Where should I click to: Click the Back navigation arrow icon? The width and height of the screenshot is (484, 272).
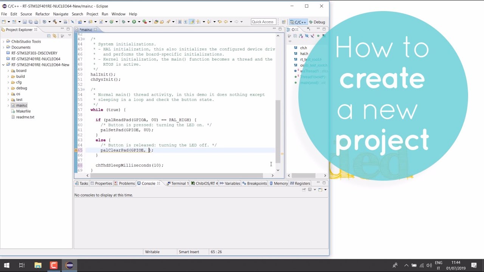(x=226, y=22)
